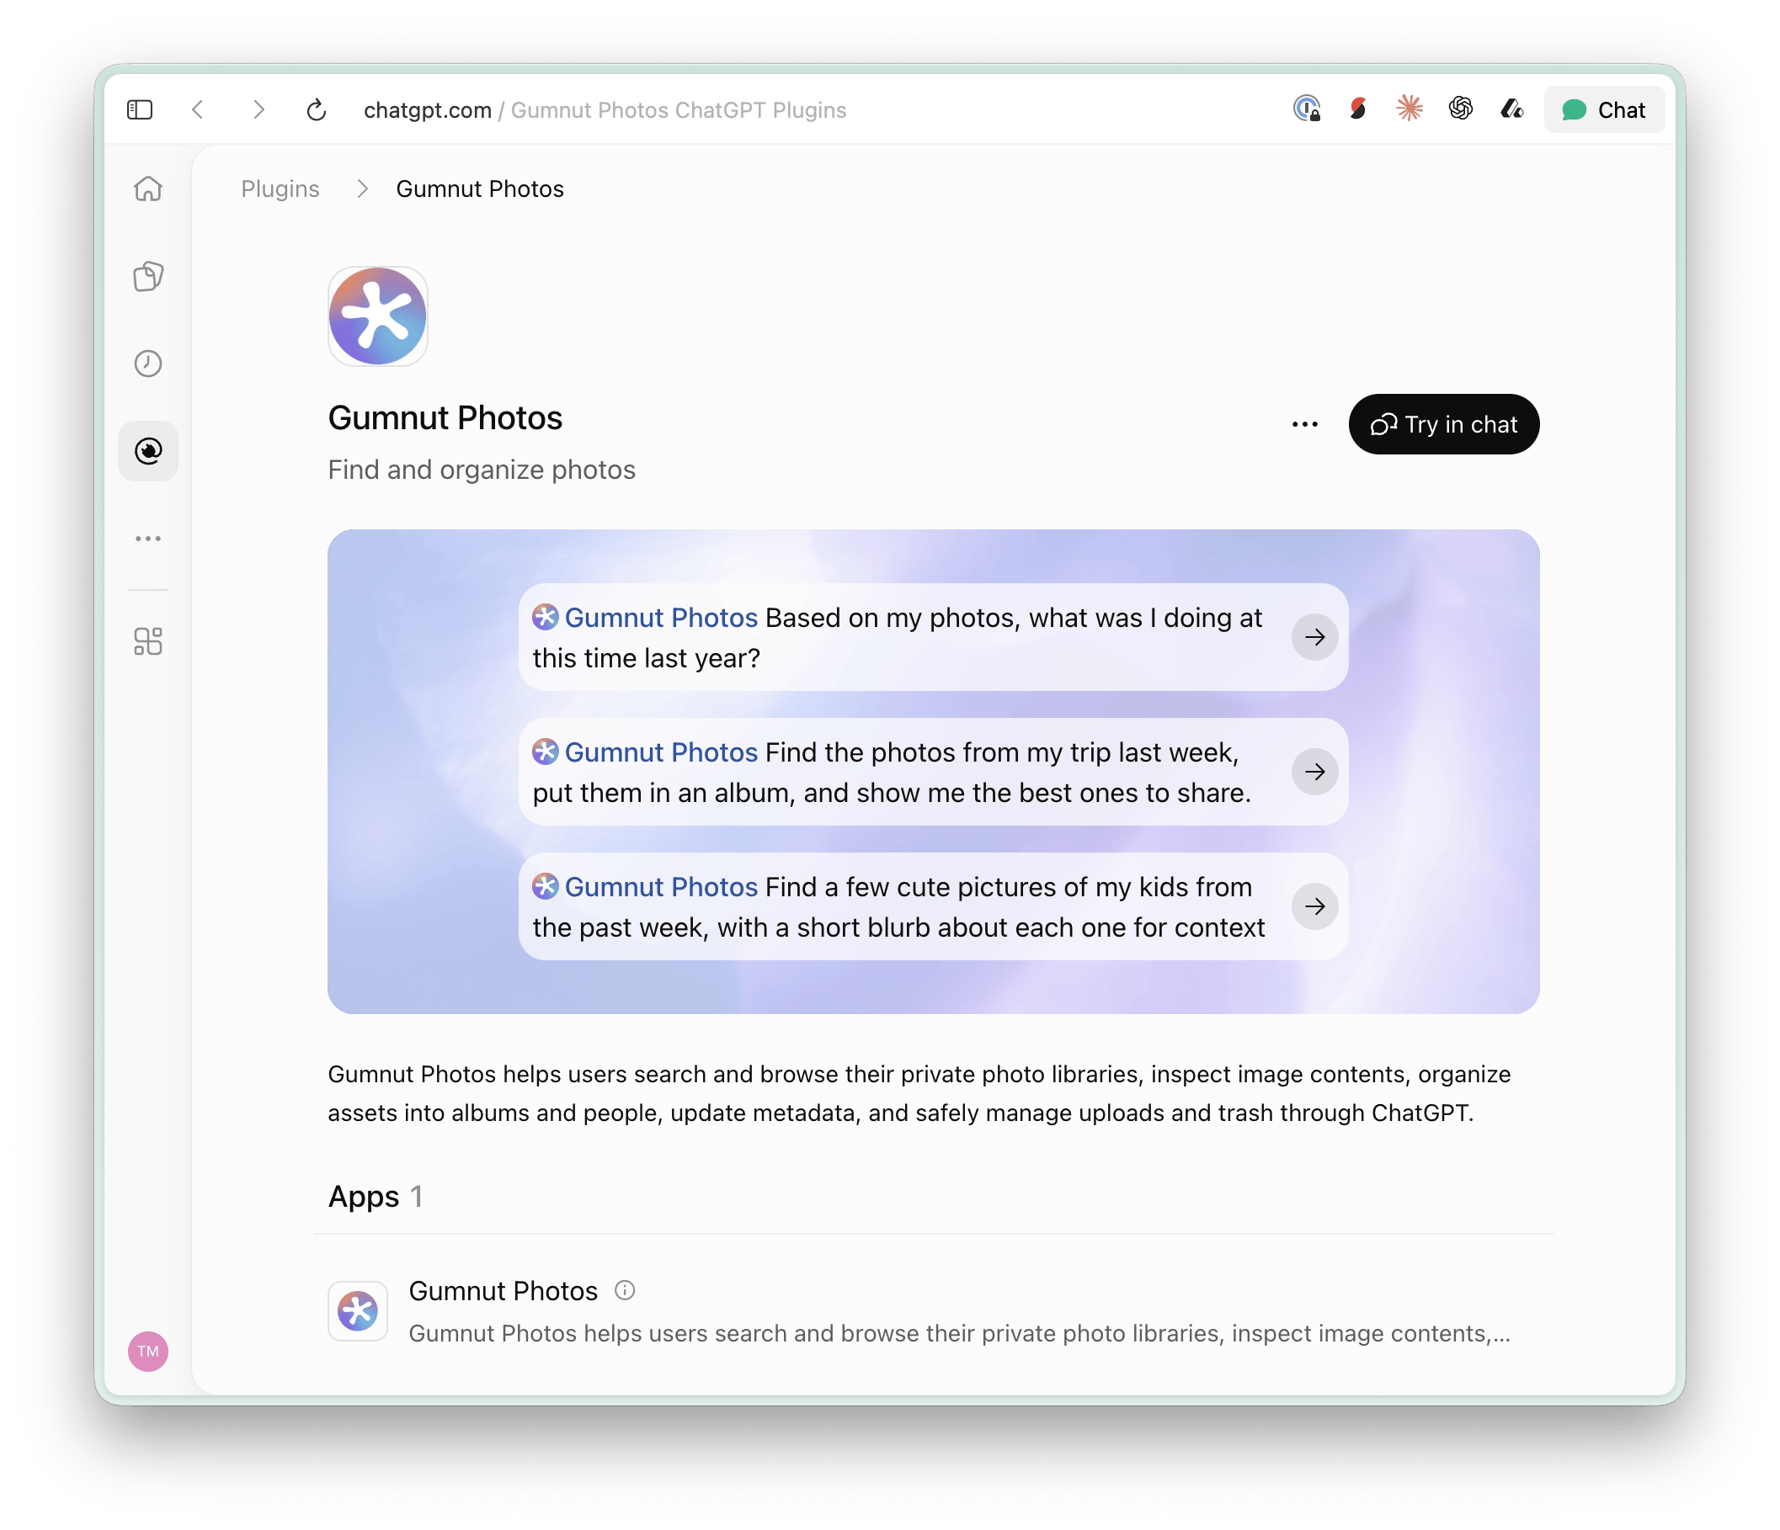1780x1530 pixels.
Task: Select the 'short blurb about each one' prompt card
Action: pyautogui.click(x=933, y=906)
